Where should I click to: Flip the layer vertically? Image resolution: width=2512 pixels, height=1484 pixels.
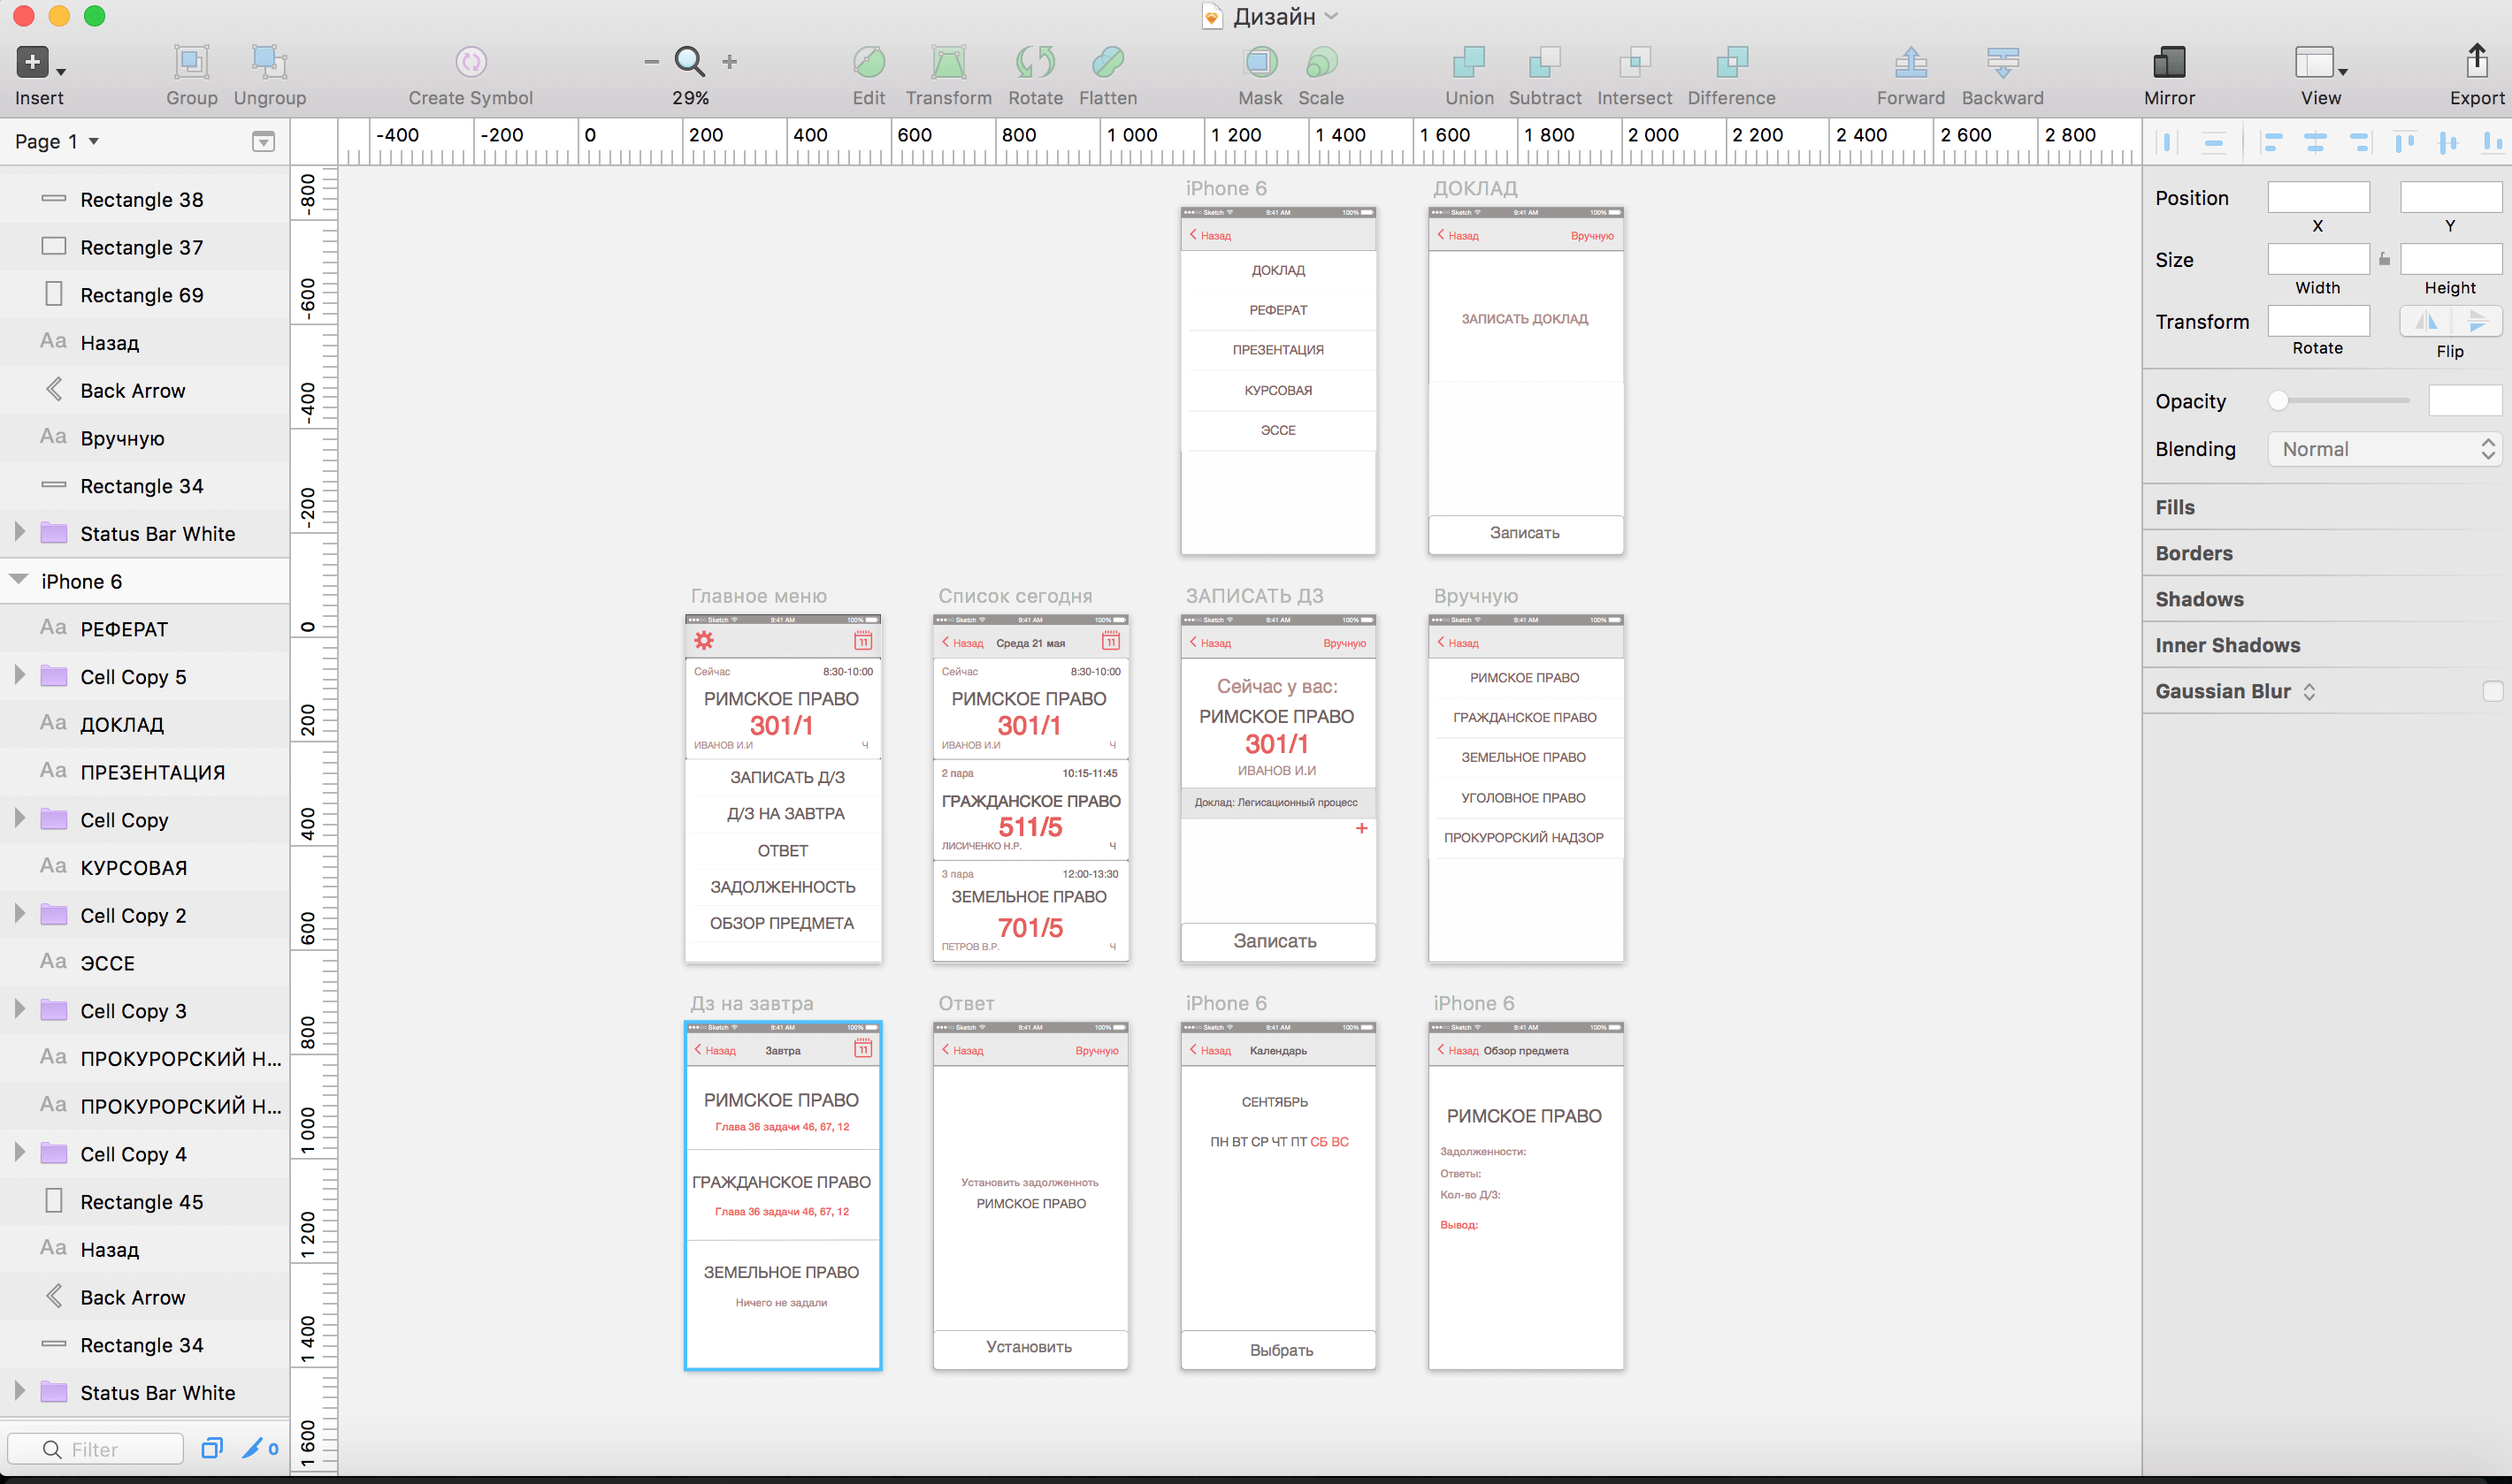(2477, 321)
